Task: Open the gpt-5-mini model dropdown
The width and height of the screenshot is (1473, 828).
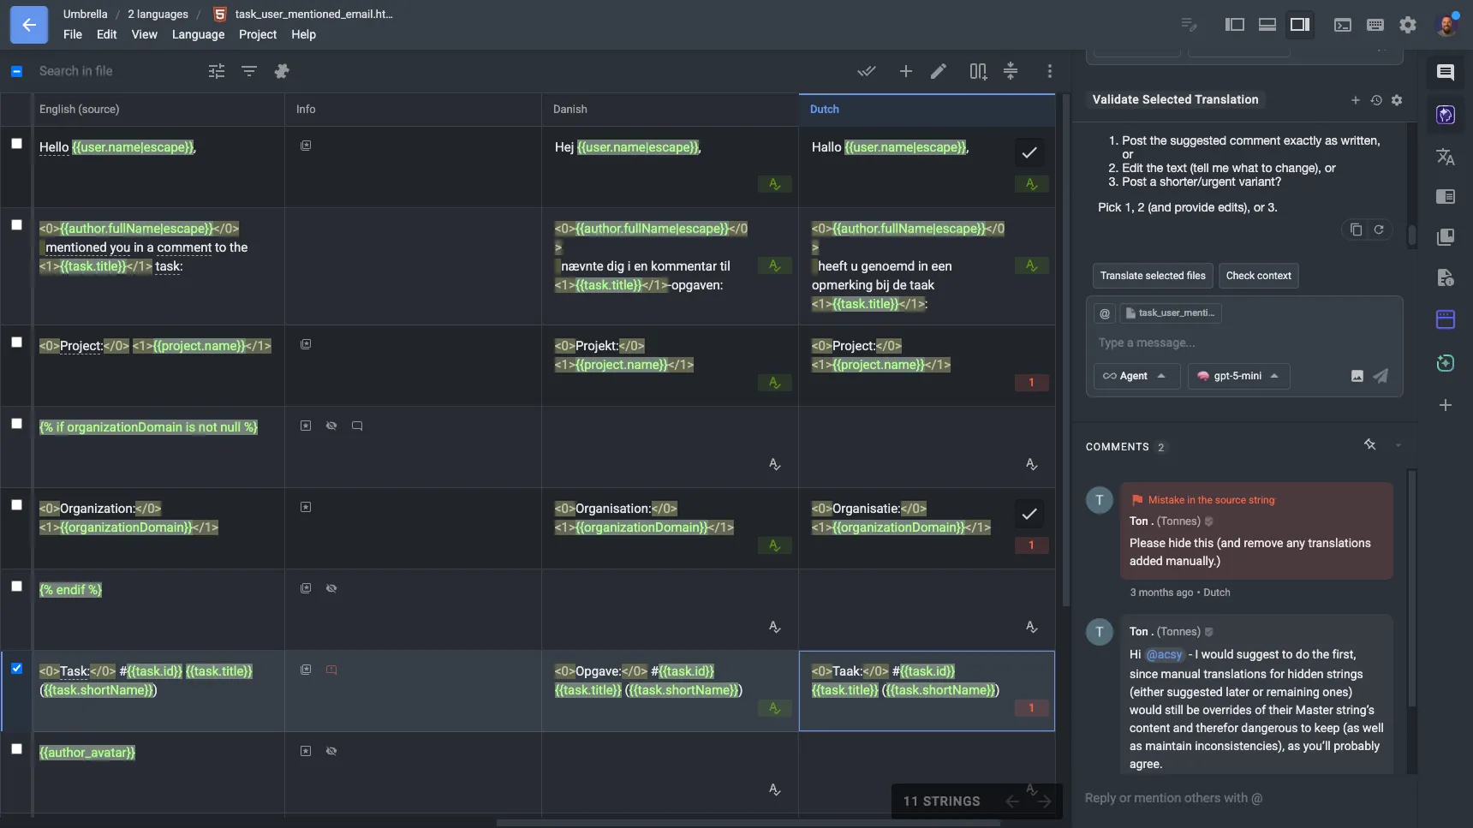Action: 1237,376
